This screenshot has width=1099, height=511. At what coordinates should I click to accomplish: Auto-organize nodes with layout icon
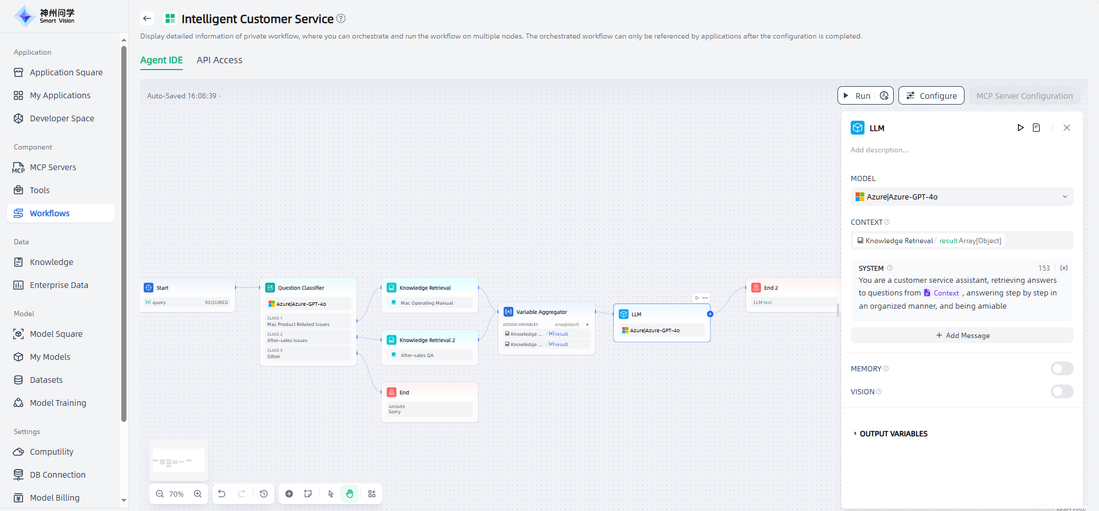click(x=372, y=494)
